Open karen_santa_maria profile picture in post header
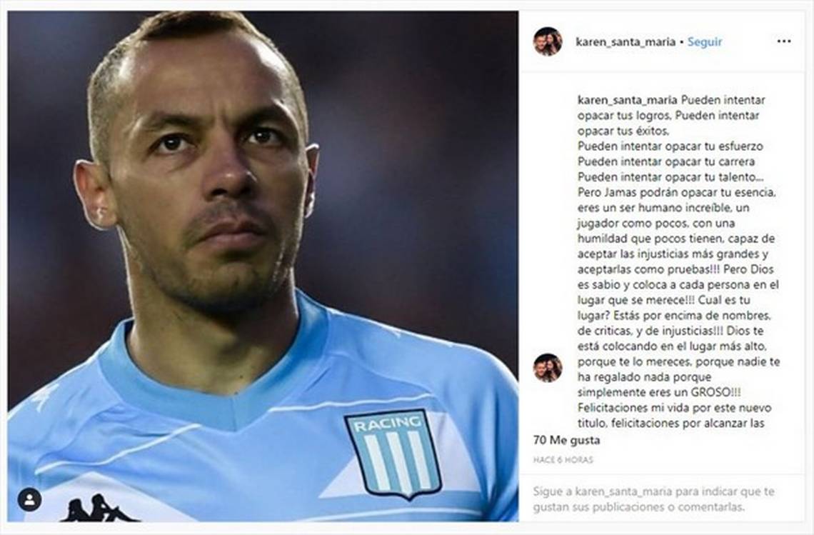Screen dimensions: 814x535 (x=548, y=41)
